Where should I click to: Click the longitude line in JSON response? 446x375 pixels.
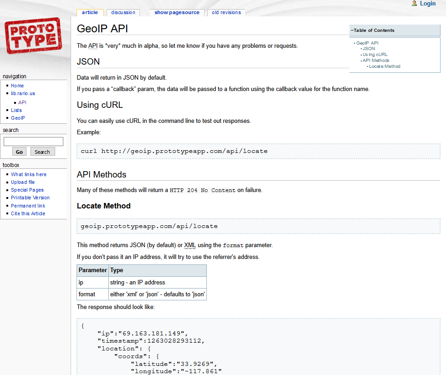pyautogui.click(x=176, y=371)
